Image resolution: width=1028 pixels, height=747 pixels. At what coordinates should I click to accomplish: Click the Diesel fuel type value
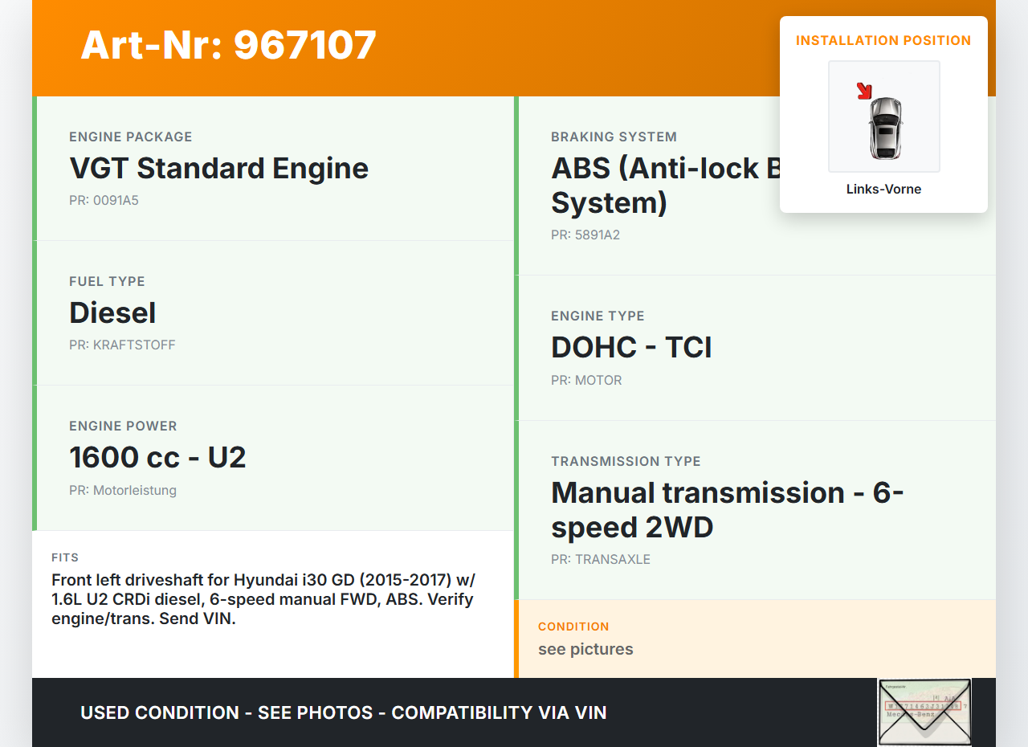(112, 313)
